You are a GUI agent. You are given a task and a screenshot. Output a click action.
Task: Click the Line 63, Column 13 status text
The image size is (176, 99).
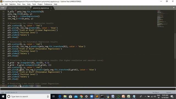pyautogui.click(x=11, y=92)
